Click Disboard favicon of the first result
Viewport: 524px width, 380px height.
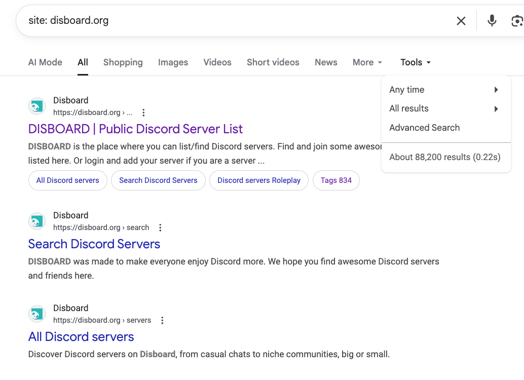pos(37,106)
